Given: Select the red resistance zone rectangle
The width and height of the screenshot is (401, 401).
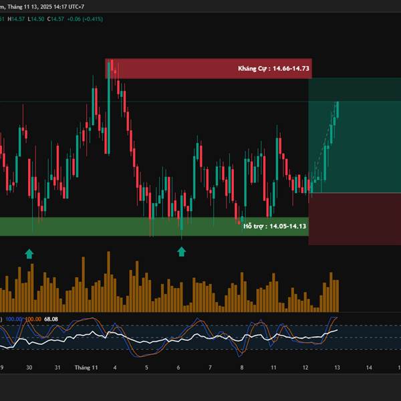Looking at the screenshot, I should click(209, 69).
